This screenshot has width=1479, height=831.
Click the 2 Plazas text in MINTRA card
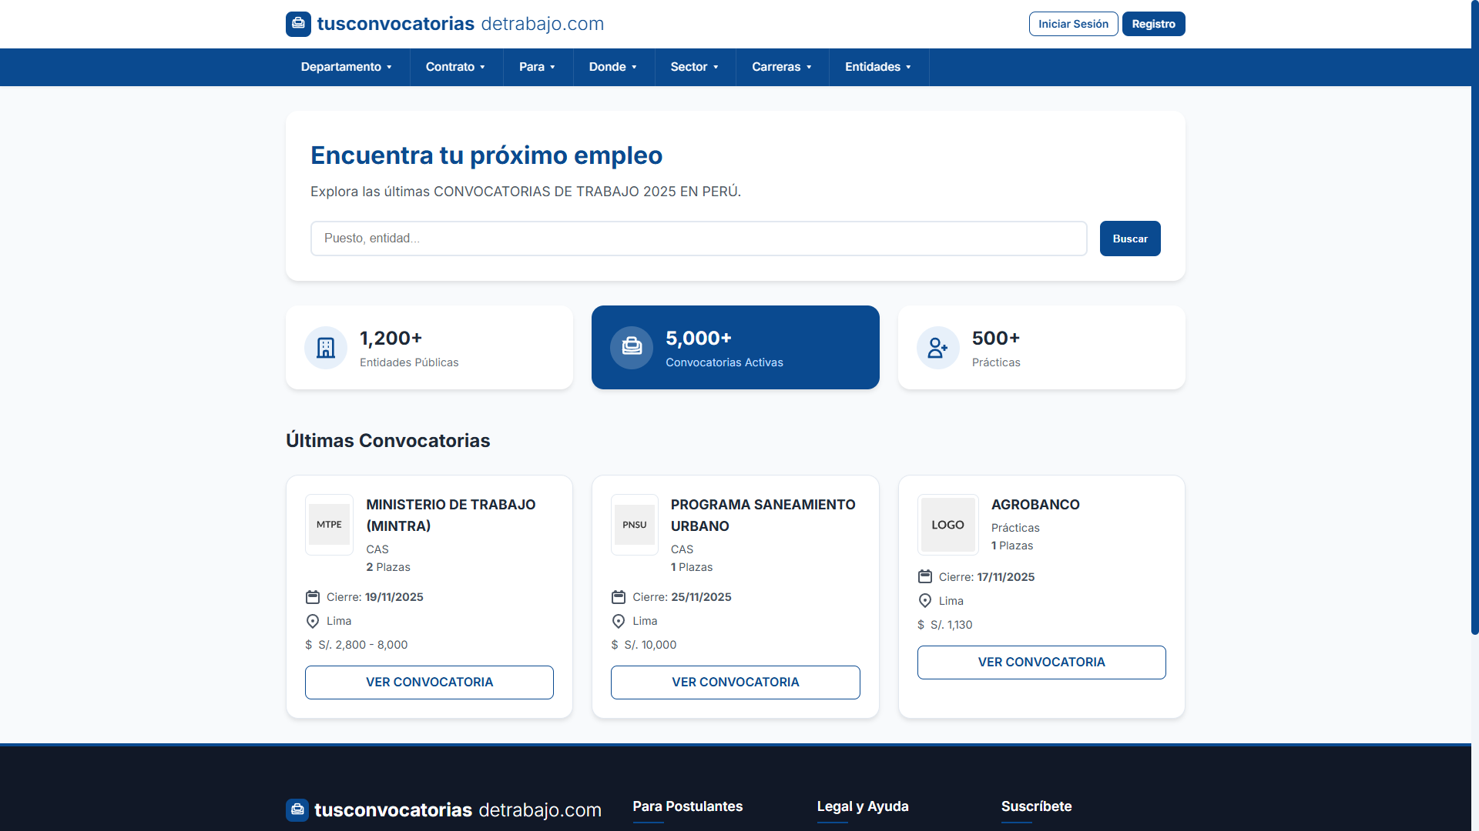[x=388, y=567]
